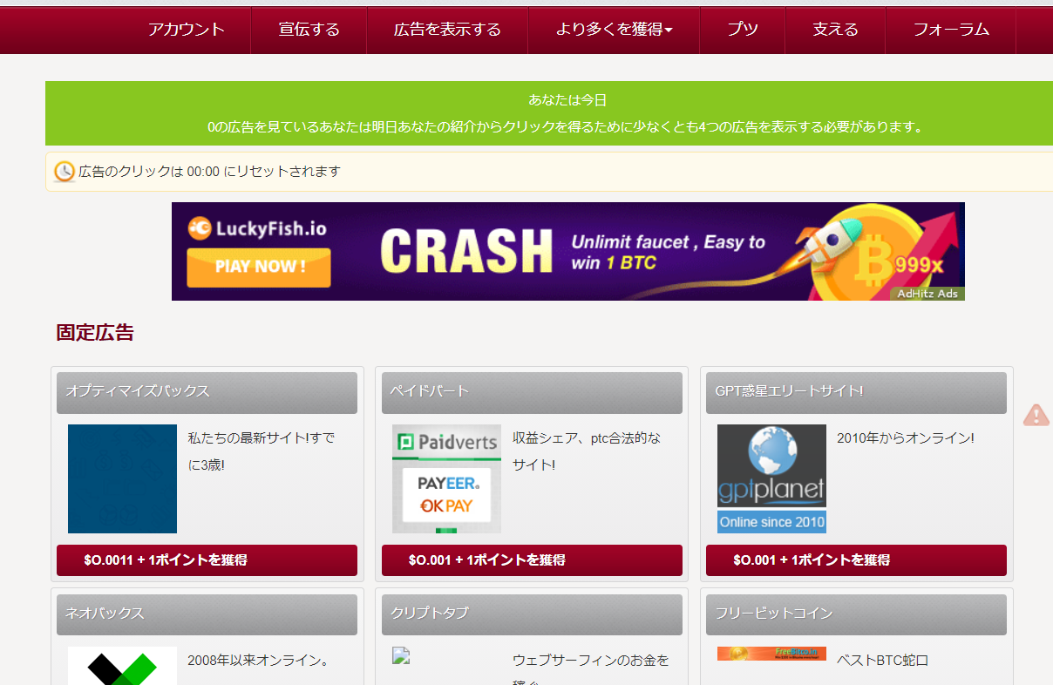Open the アカウント menu item

(187, 30)
